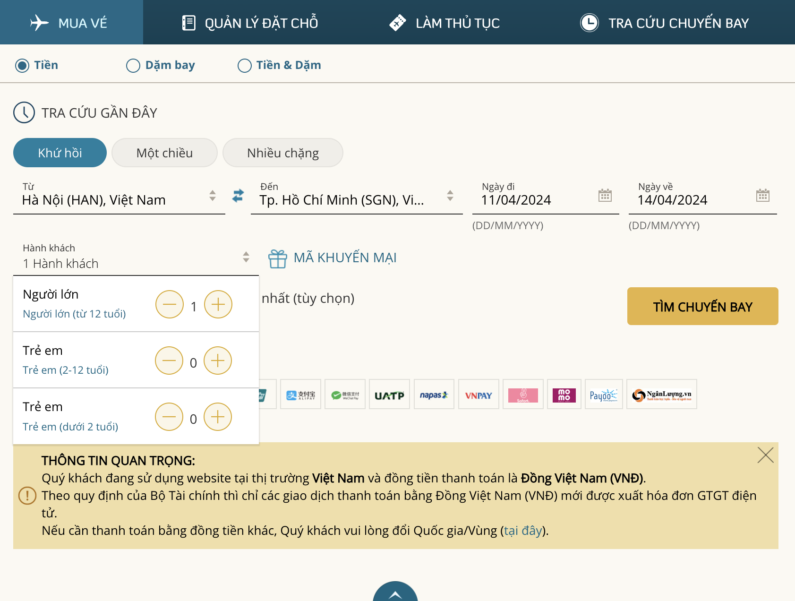Increase Trẻ em (dưới 2 tuổi) count

click(218, 417)
